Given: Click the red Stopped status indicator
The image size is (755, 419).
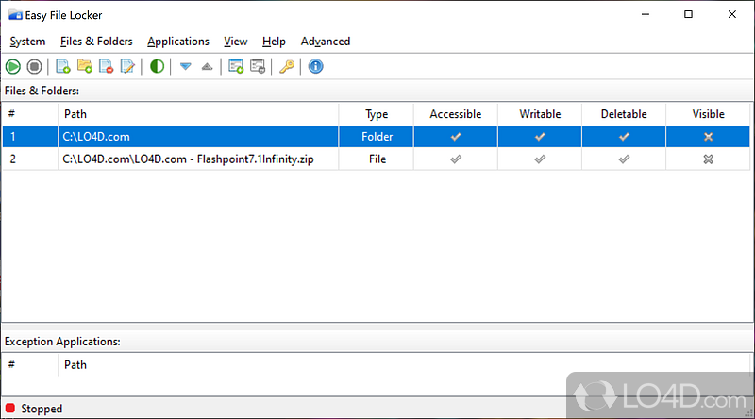Looking at the screenshot, I should (10, 409).
